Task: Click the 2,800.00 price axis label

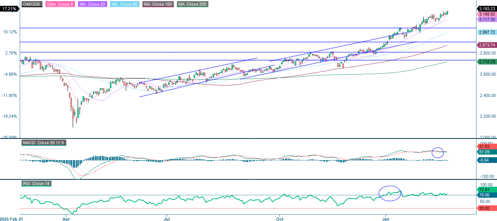Action: (x=487, y=53)
